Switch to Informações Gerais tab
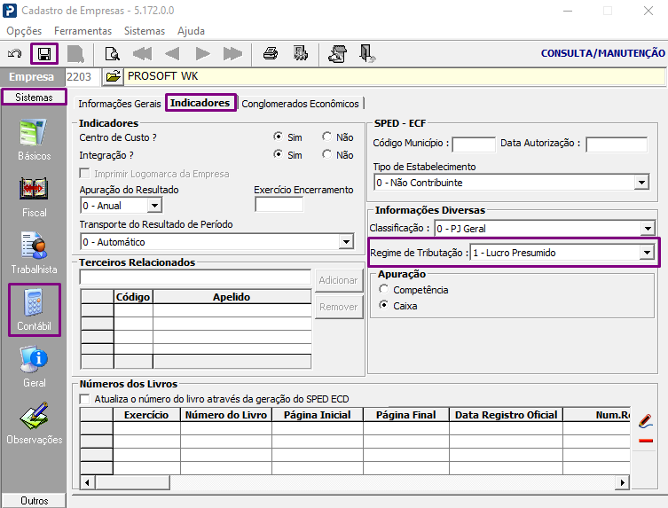 119,104
